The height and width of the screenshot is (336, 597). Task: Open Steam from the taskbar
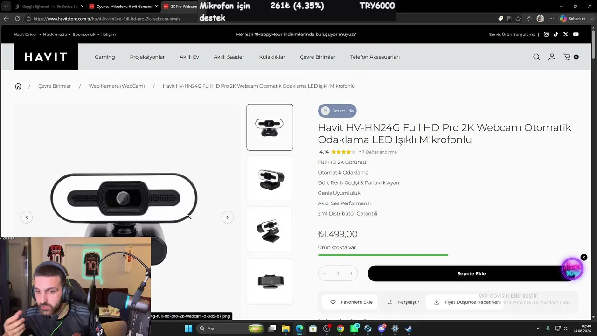tap(409, 329)
